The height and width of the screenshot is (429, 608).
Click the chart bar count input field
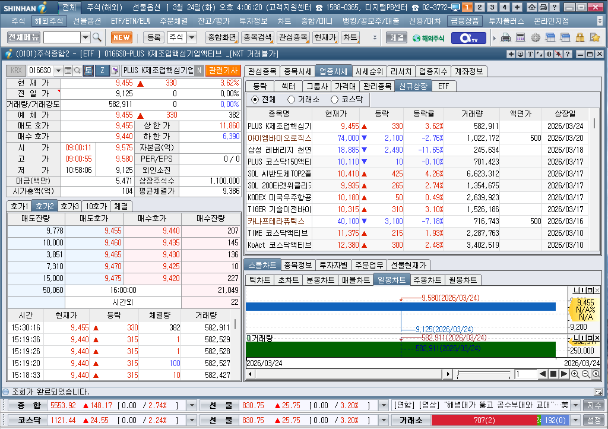click(x=525, y=374)
